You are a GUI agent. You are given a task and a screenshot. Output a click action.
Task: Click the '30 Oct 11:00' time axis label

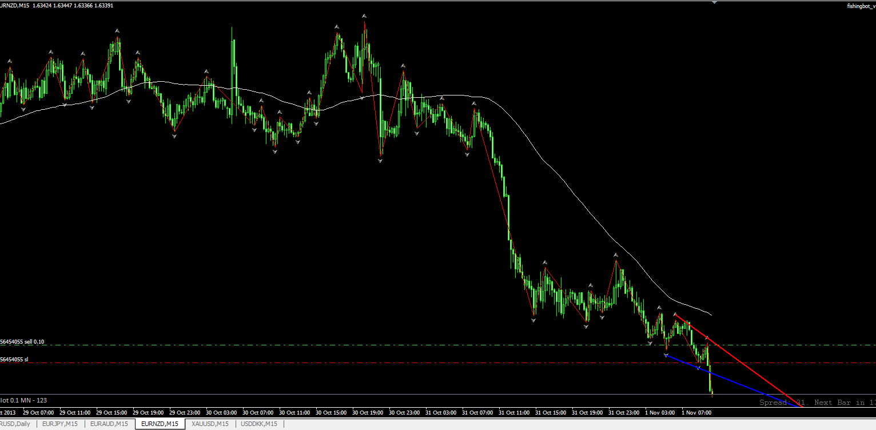tap(294, 412)
